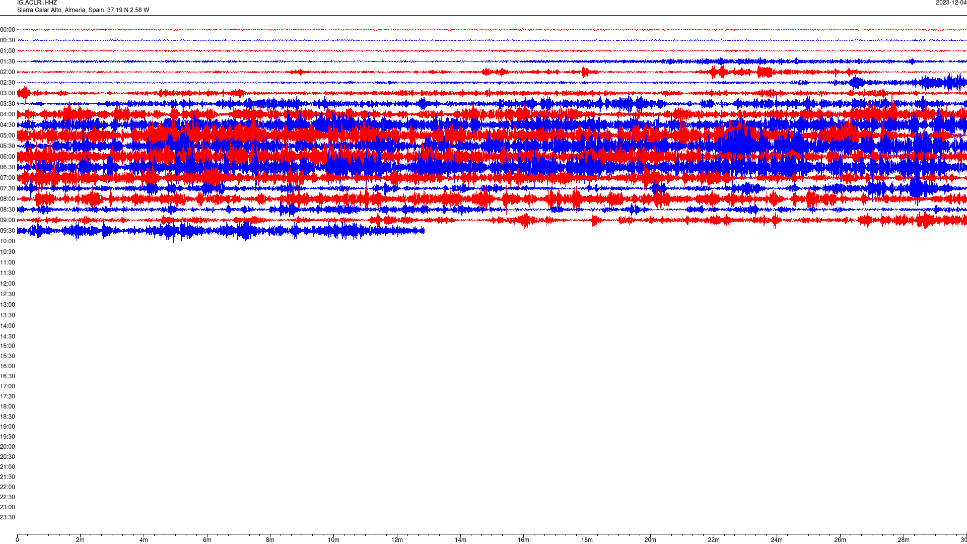Click the 09:00 time row label
Screen dimensions: 967x544
[x=8, y=220]
